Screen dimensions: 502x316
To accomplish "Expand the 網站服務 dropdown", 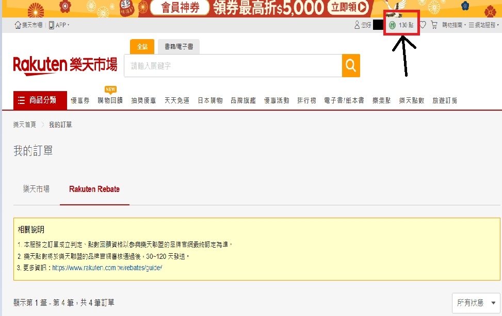I will pyautogui.click(x=484, y=25).
